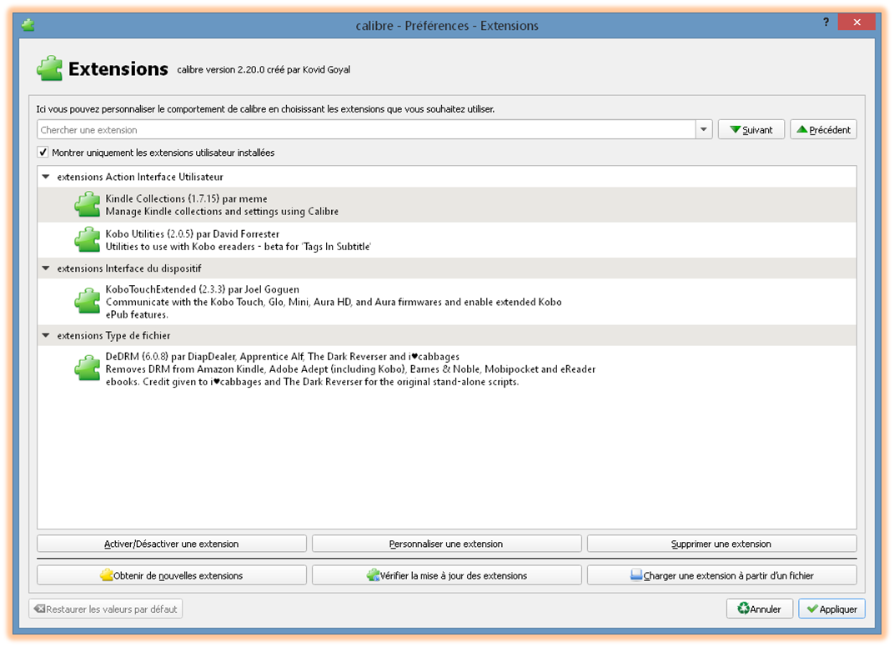Collapse 'extensions Type de fichier' group

pos(46,335)
